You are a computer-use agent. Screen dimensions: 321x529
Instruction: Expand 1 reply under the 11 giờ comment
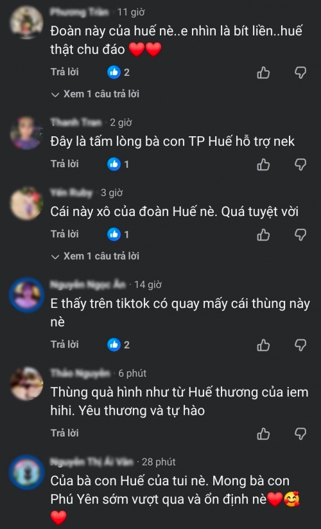95,94
